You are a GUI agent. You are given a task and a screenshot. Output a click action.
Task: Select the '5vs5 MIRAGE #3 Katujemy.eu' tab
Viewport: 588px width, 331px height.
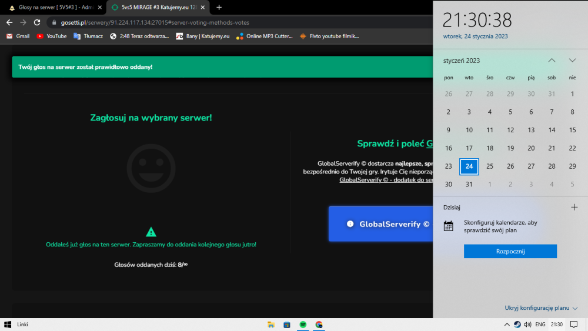158,8
